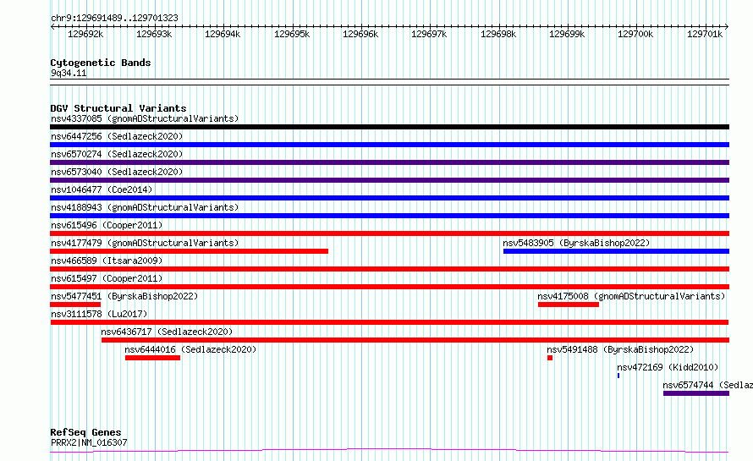Open nsv466589 (Itsara2009) variant label

click(107, 261)
